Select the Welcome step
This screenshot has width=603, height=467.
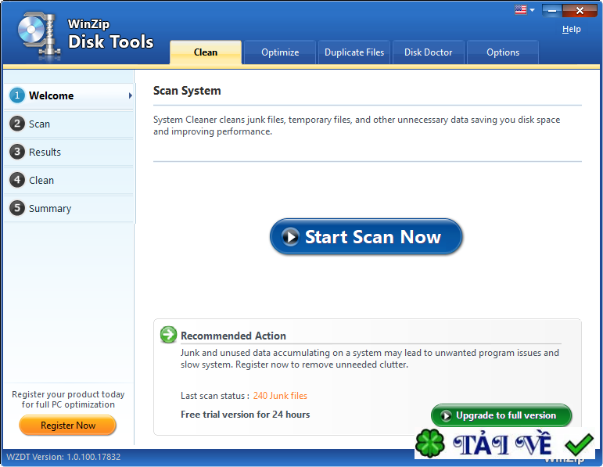click(x=69, y=95)
